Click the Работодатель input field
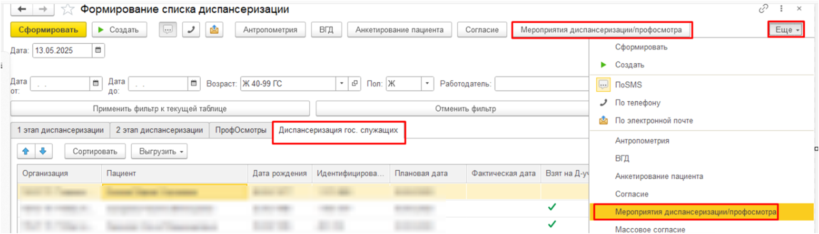 click(541, 84)
